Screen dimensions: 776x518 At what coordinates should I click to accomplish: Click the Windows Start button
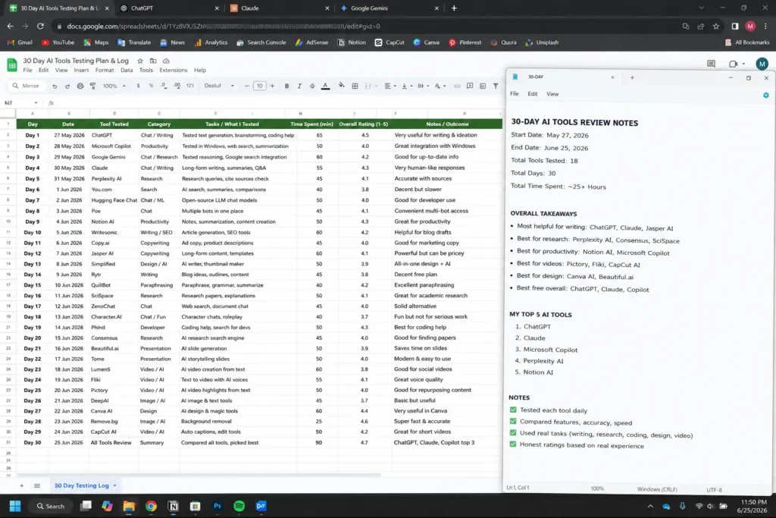15,506
